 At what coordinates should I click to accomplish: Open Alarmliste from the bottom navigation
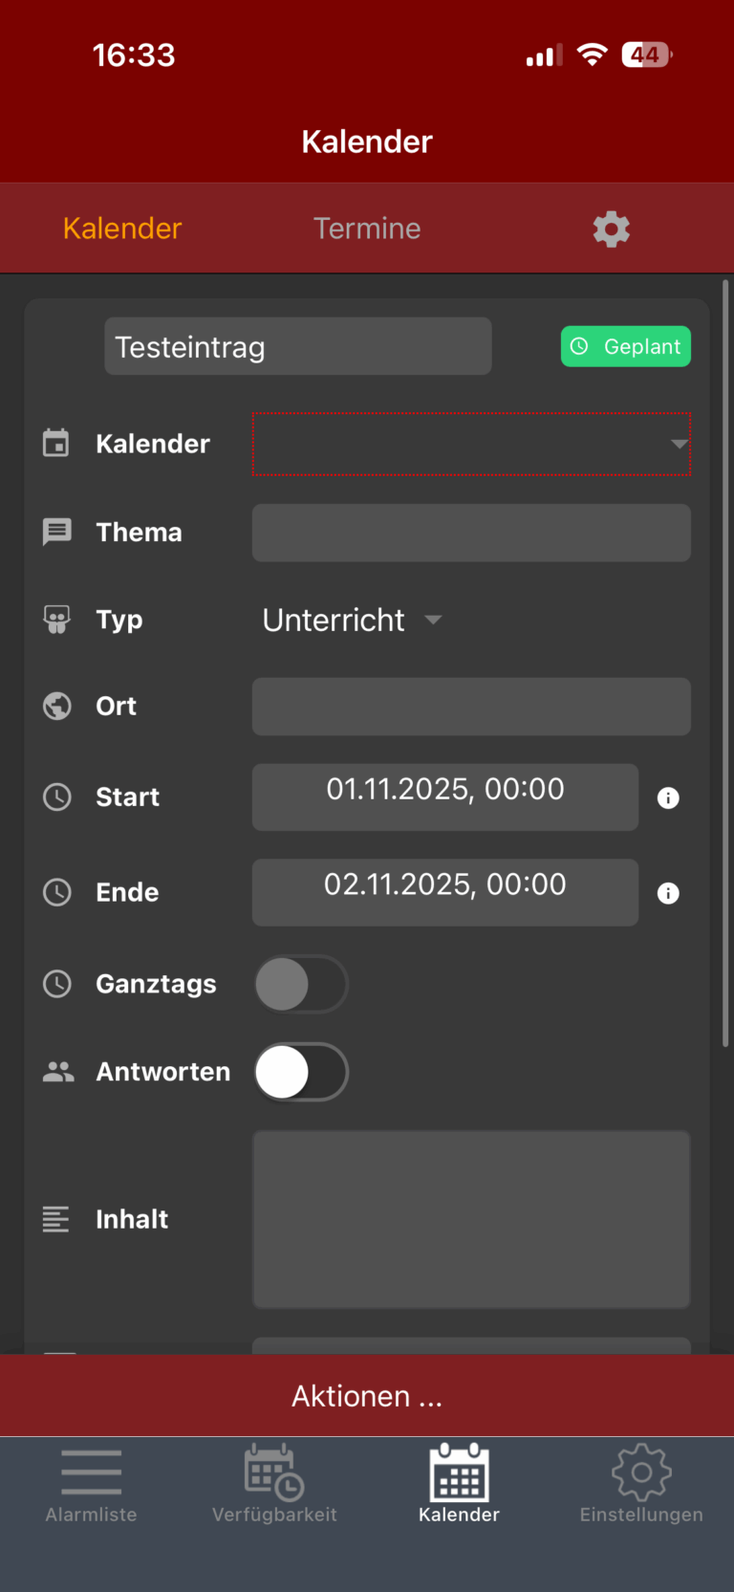point(92,1483)
